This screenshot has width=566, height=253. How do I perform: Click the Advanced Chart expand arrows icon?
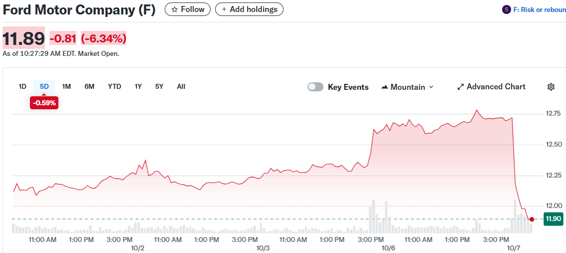[460, 87]
